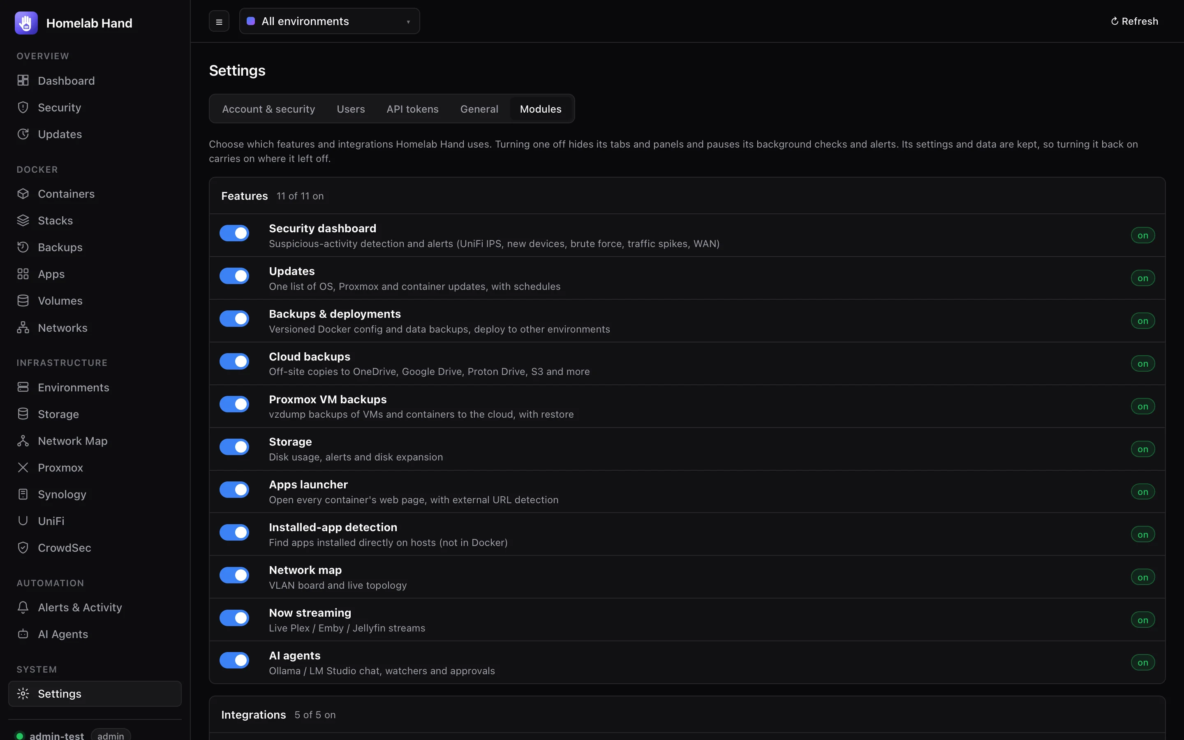Click the Backups history icon

23,247
